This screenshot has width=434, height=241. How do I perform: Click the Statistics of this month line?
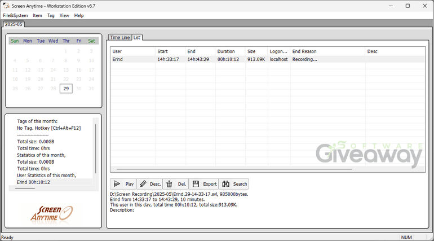[x=41, y=155]
